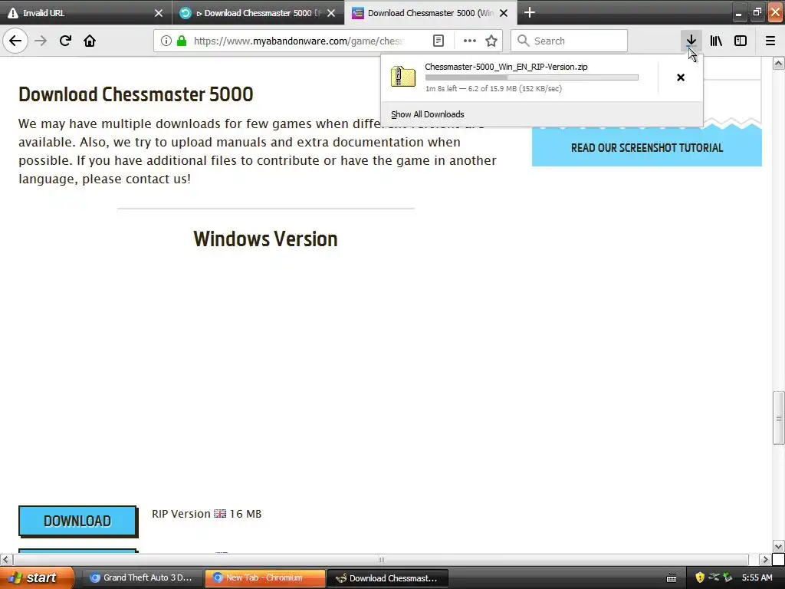The image size is (785, 589).
Task: Cancel the Chessmaster zip download
Action: point(681,77)
